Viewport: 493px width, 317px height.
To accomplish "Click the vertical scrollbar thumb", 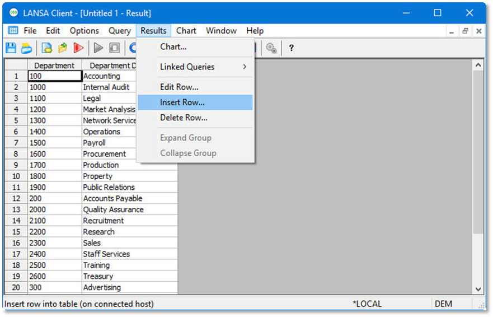I will pos(478,152).
